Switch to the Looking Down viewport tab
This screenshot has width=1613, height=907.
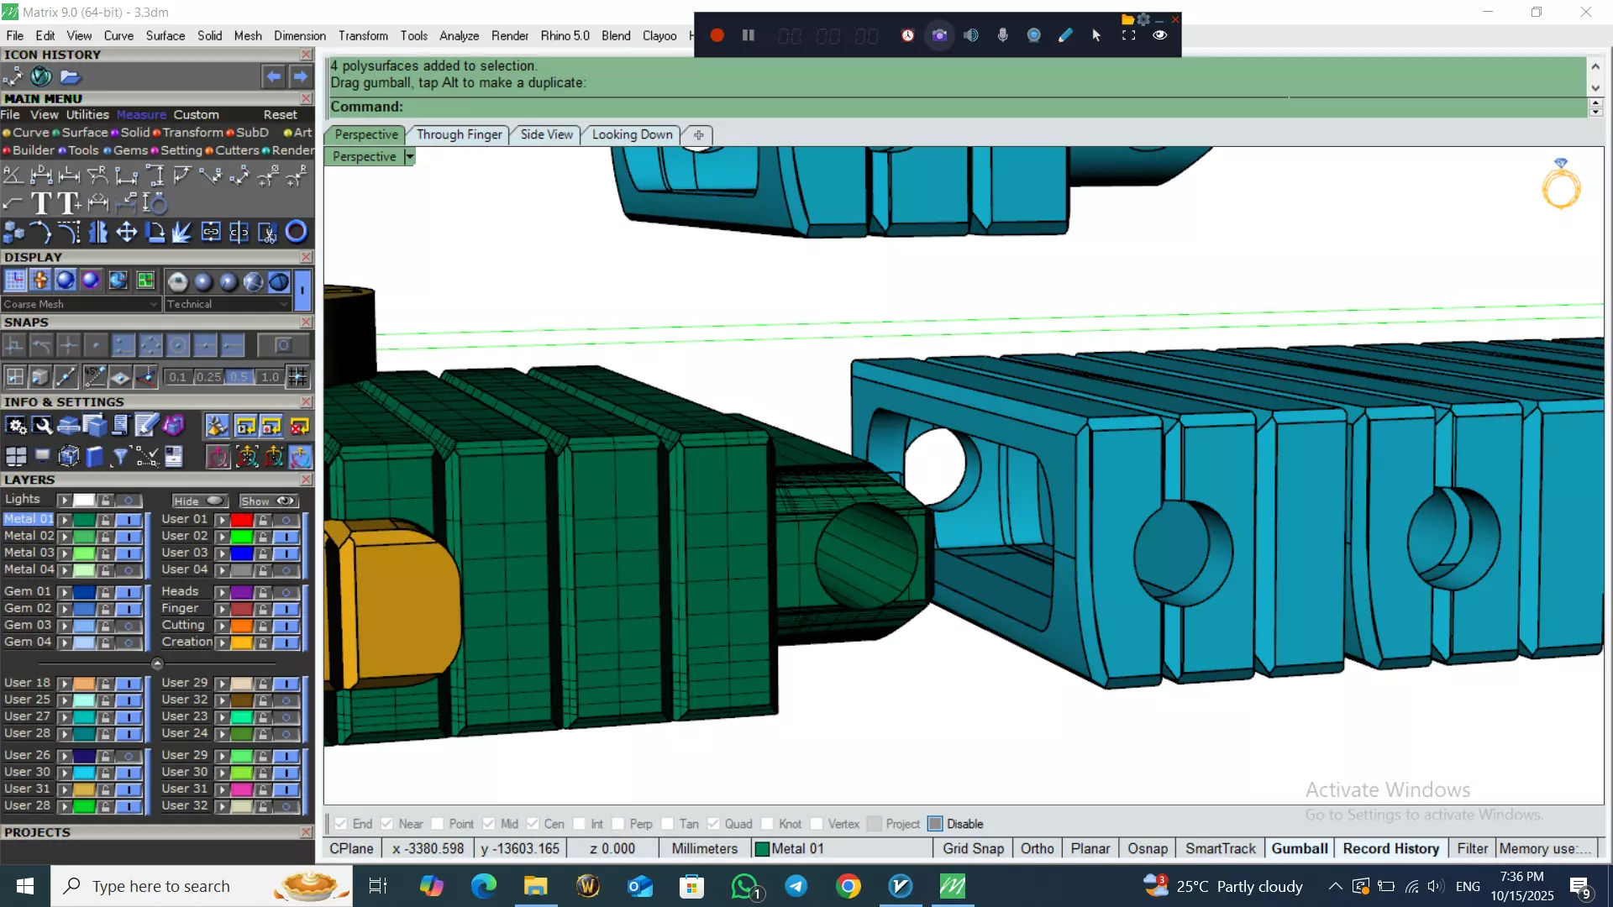pos(632,134)
